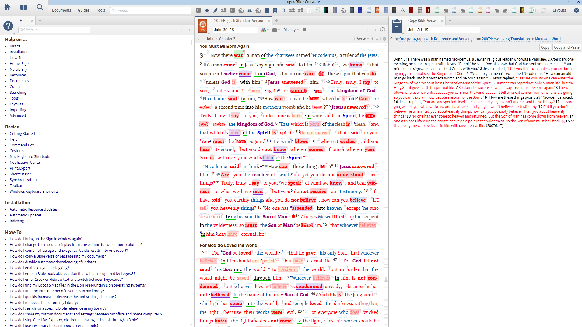Add a new tab beside Copy Bible Verses
This screenshot has width=582, height=327.
450,21
